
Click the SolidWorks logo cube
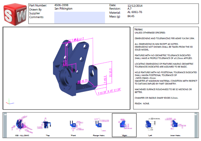tap(14, 14)
